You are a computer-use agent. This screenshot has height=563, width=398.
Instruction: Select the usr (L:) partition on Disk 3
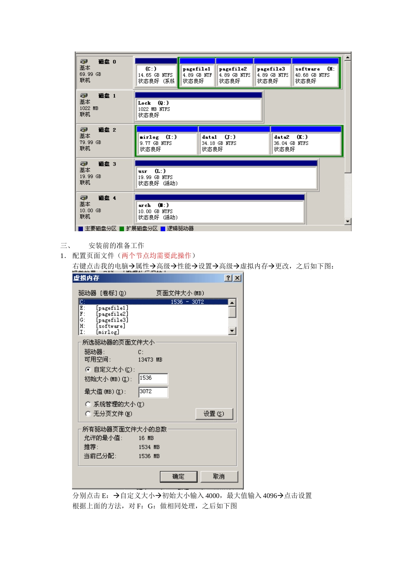click(x=226, y=175)
